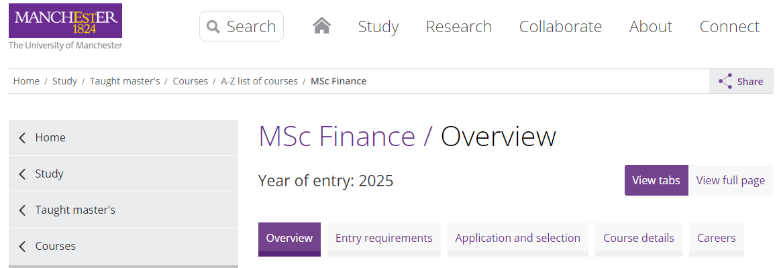
Task: Open the Research navigation menu
Action: (459, 26)
